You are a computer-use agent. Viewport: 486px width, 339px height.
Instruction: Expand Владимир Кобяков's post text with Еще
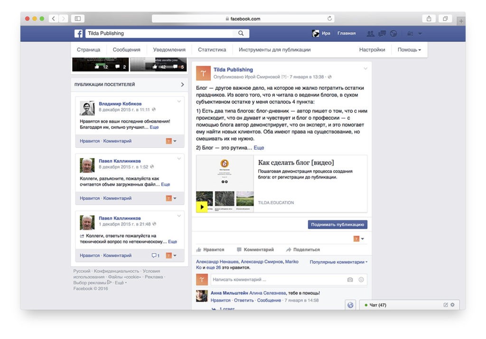point(154,127)
